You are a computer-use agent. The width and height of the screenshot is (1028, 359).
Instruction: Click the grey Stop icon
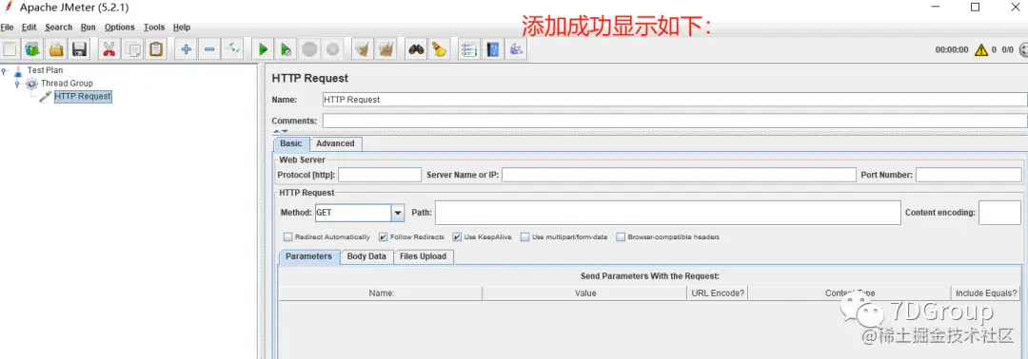pos(309,49)
